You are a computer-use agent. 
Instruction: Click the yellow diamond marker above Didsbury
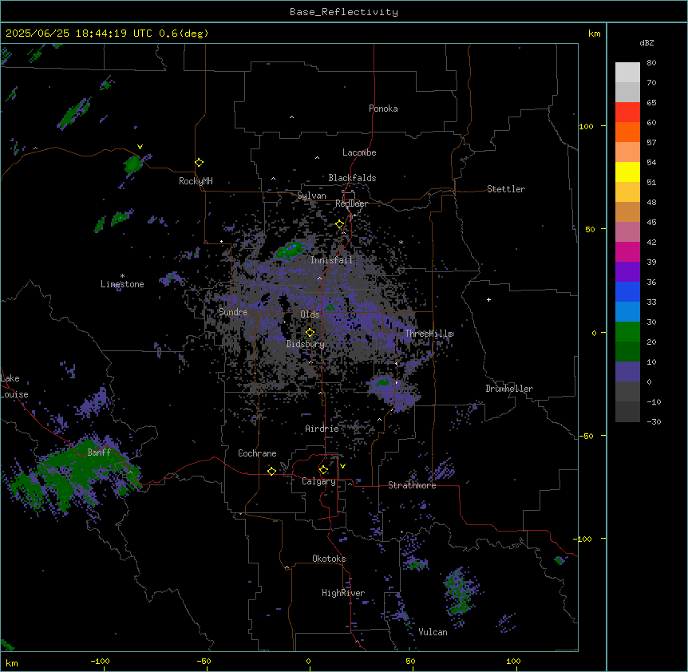(310, 332)
